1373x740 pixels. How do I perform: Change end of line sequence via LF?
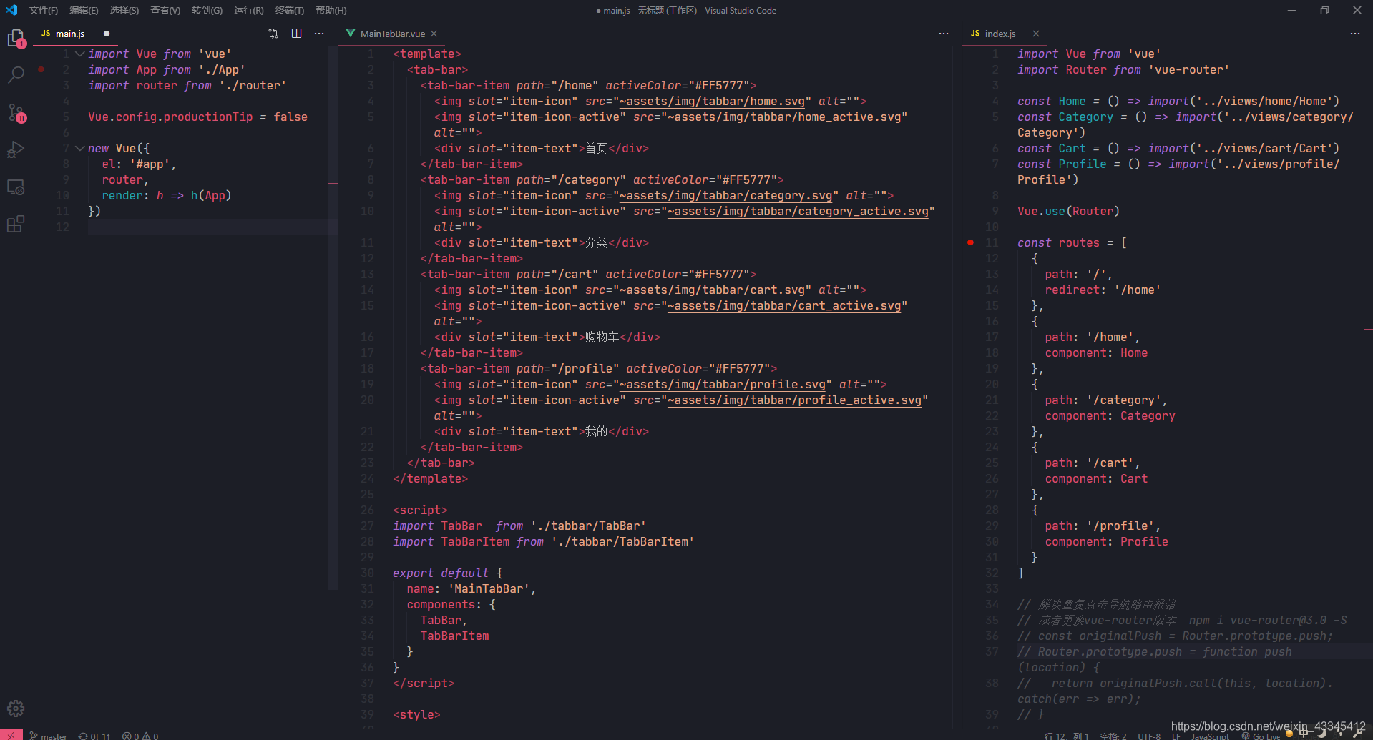[x=1176, y=736]
